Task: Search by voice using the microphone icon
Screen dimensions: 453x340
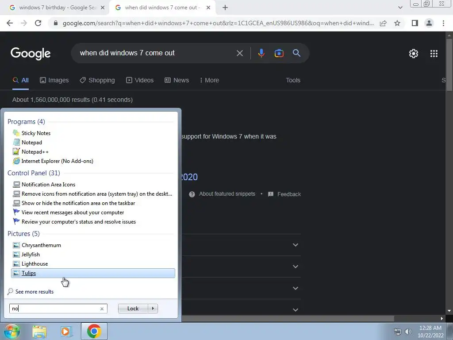Action: coord(261,53)
